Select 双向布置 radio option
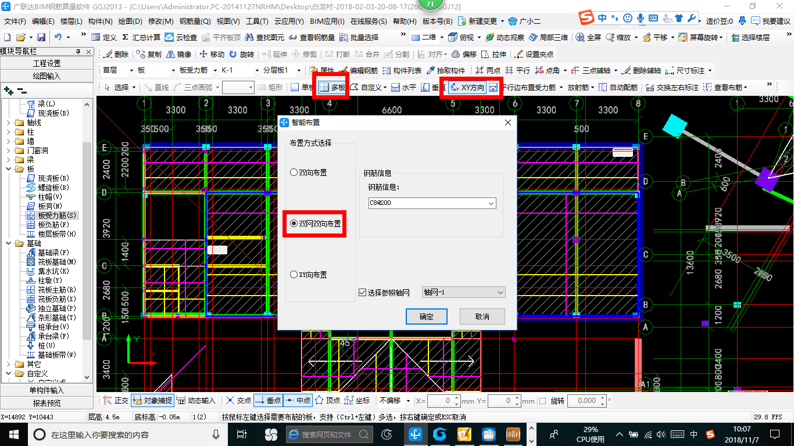Image resolution: width=794 pixels, height=446 pixels. [309, 172]
